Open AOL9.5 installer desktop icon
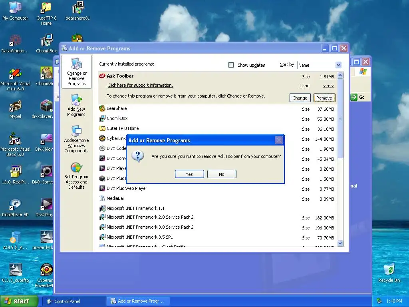 [x=15, y=240]
